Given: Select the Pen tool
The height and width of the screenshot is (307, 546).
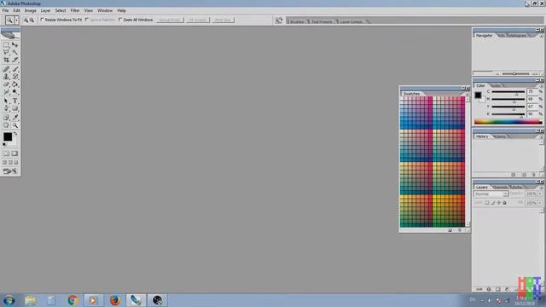Looking at the screenshot, I should [6, 108].
